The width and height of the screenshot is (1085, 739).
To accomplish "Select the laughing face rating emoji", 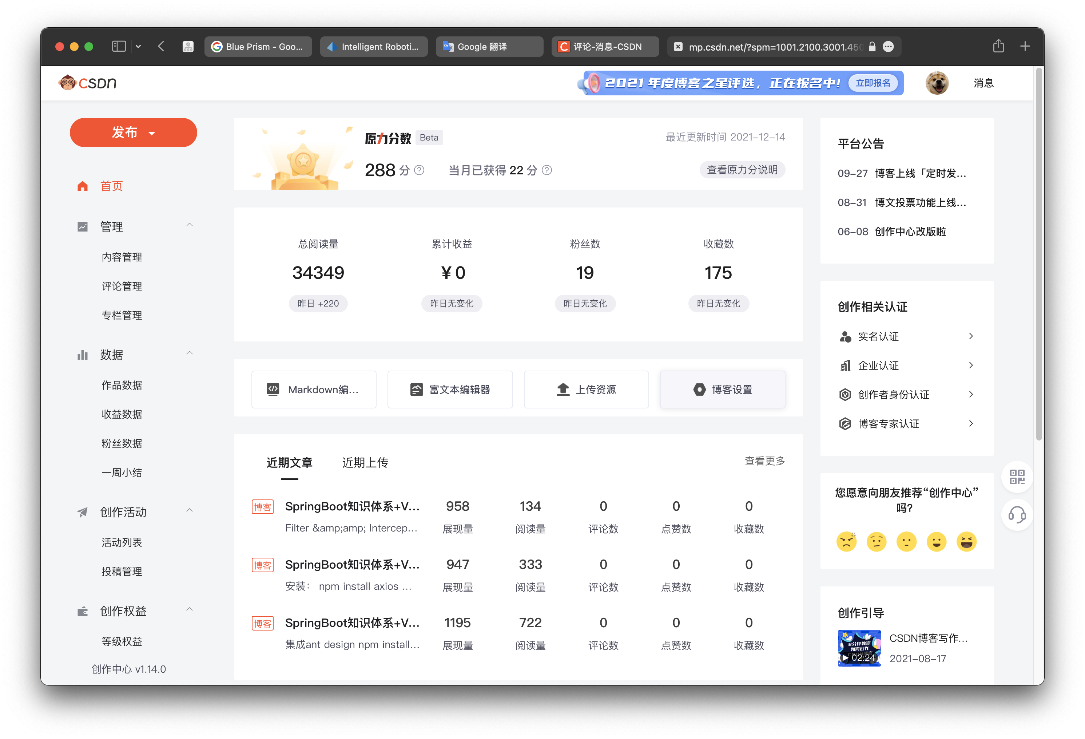I will 966,542.
